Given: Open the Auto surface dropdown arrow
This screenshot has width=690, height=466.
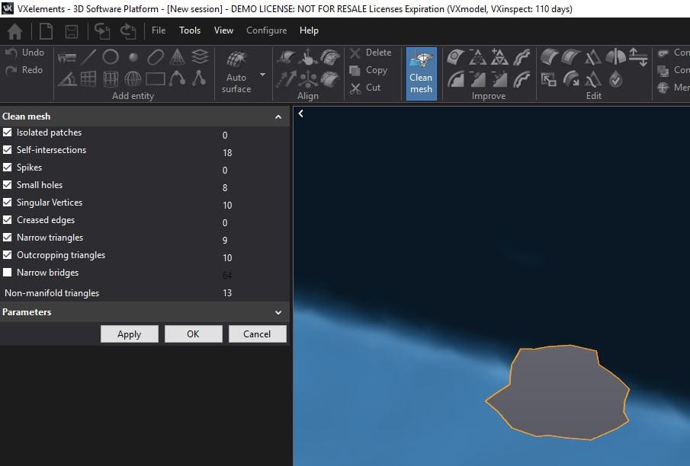Looking at the screenshot, I should tap(263, 75).
